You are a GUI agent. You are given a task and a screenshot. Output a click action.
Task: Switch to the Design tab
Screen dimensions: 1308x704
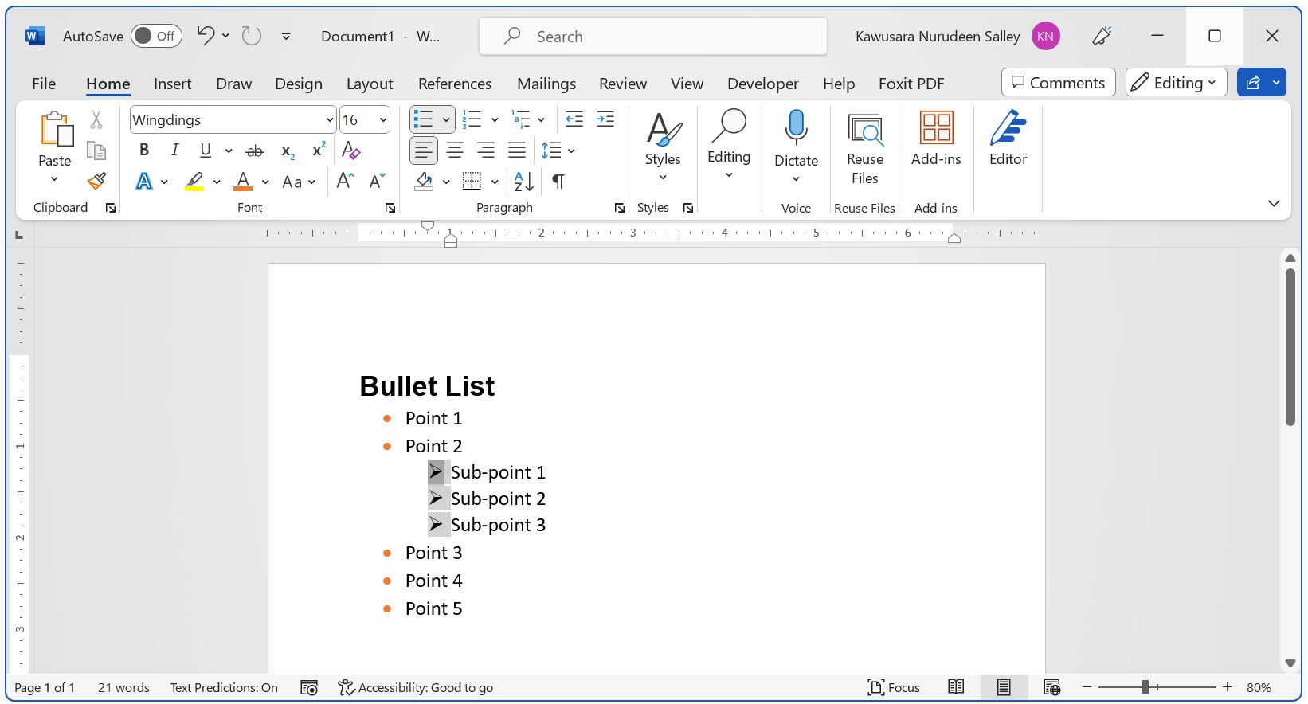pyautogui.click(x=299, y=84)
